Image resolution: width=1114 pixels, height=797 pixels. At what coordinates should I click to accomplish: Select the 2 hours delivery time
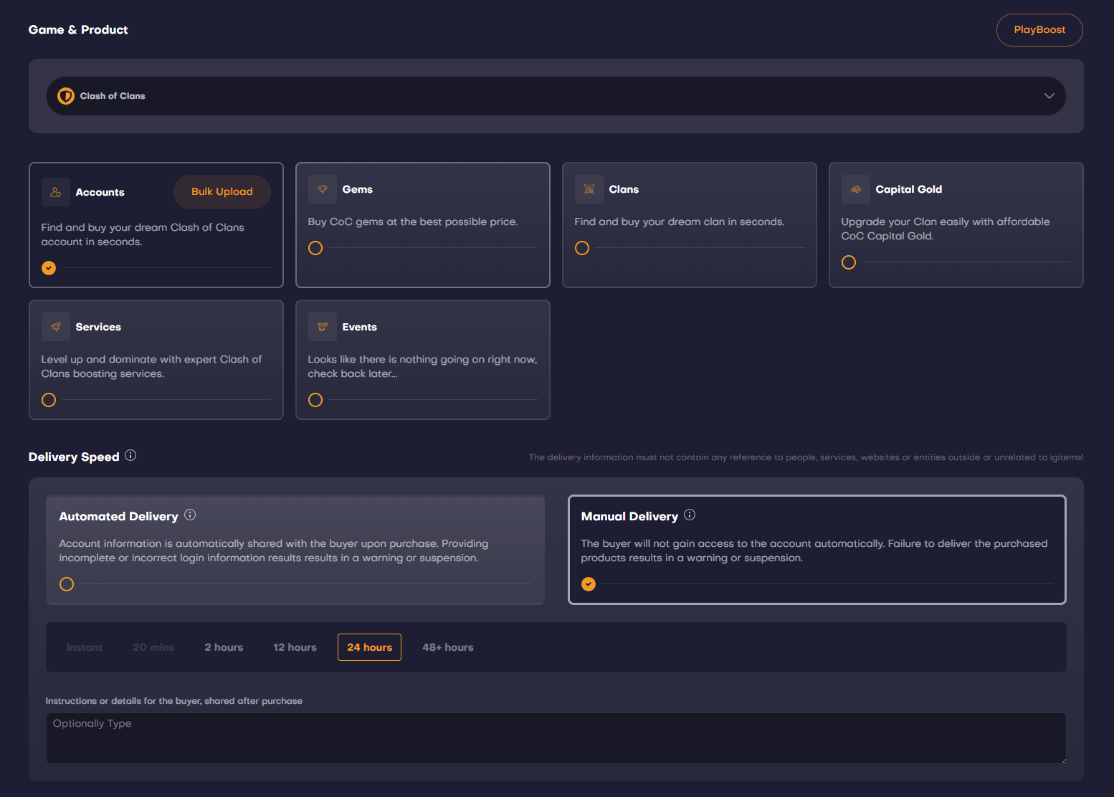[x=224, y=647]
